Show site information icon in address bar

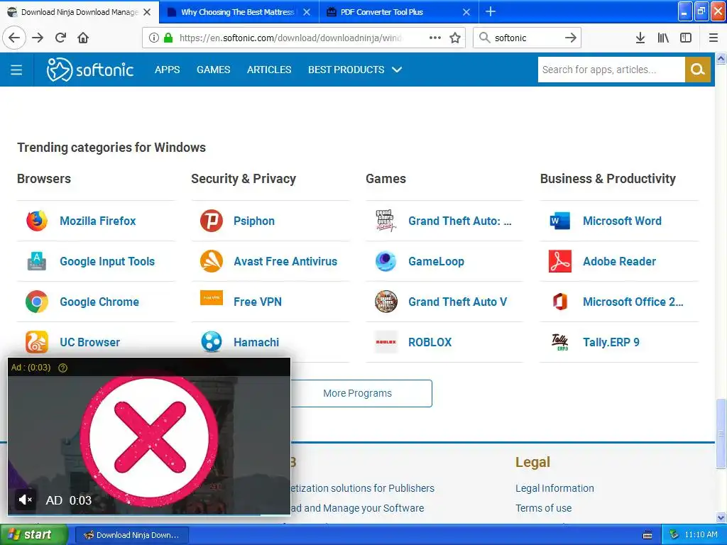click(154, 38)
